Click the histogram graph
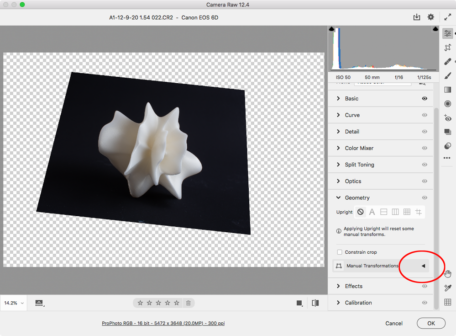Viewport: 456px width, 336px height. [x=383, y=48]
